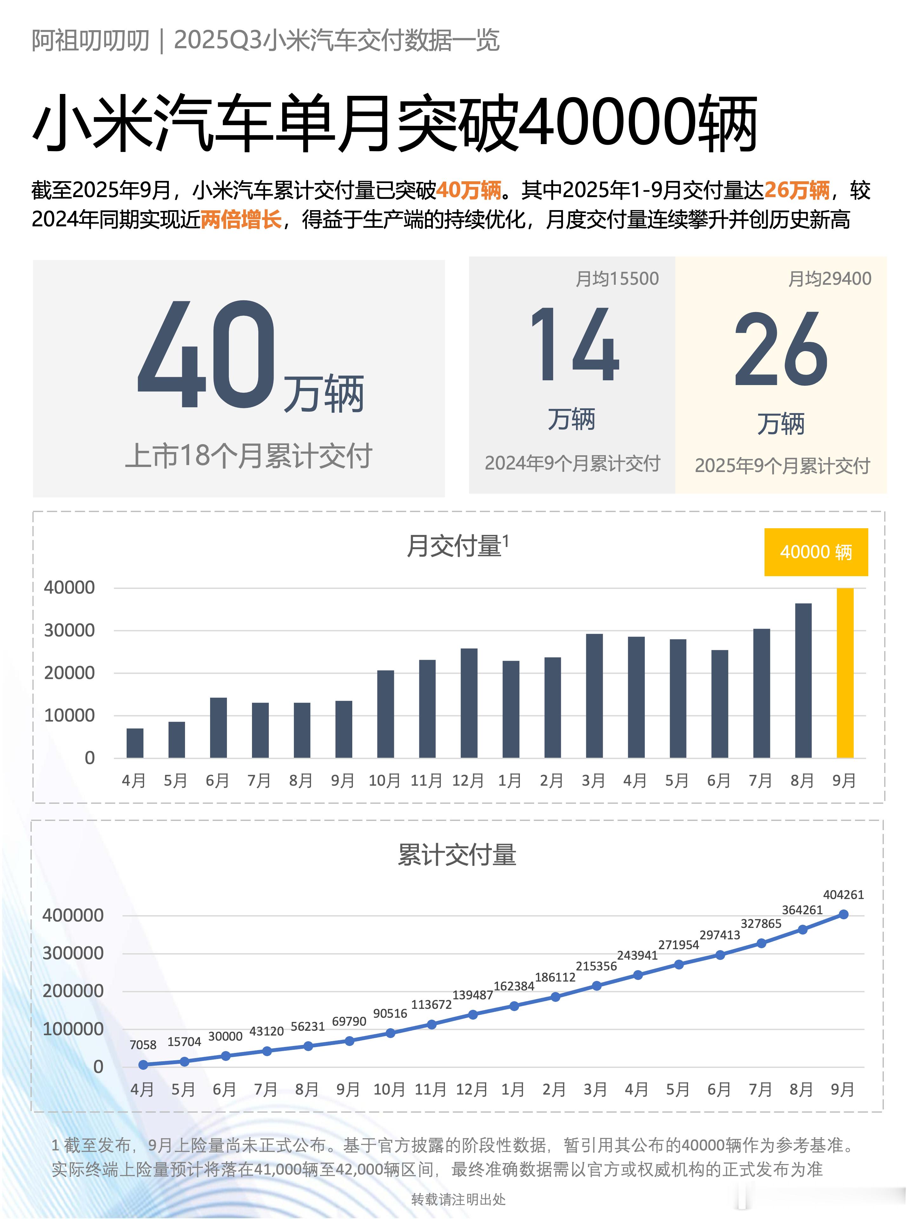This screenshot has width=914, height=1219.
Task: Click the 404261 data point on line chart
Action: click(844, 914)
